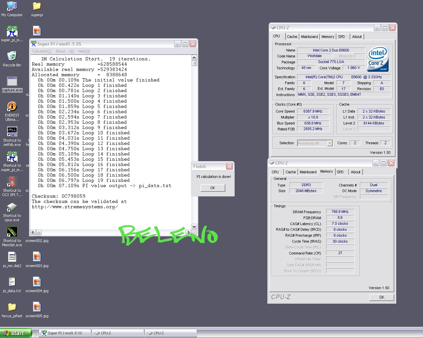Click OK in the Finish dialog
The height and width of the screenshot is (338, 423).
click(213, 188)
